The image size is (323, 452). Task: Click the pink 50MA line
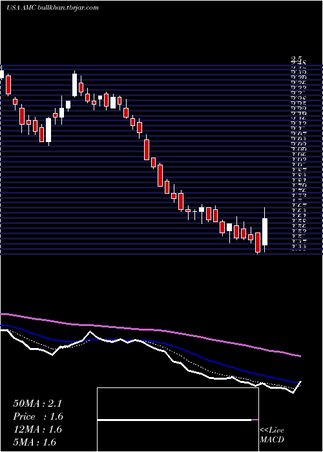[150, 330]
